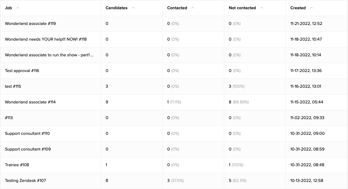The width and height of the screenshot is (348, 189).
Task: Open Testing Zendesk #107 job
Action: 25,181
